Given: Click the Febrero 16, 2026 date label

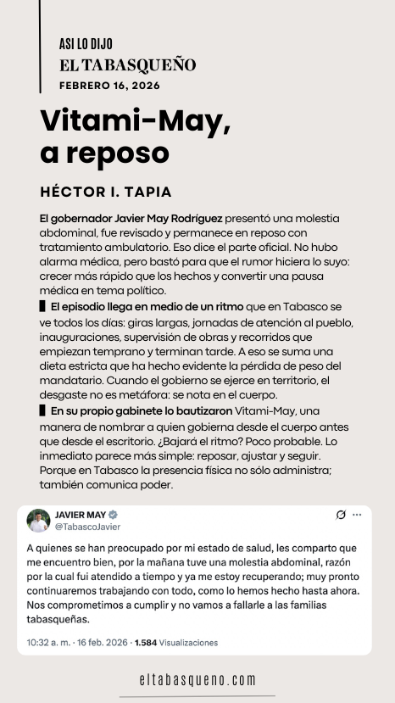Looking at the screenshot, I should [x=109, y=86].
